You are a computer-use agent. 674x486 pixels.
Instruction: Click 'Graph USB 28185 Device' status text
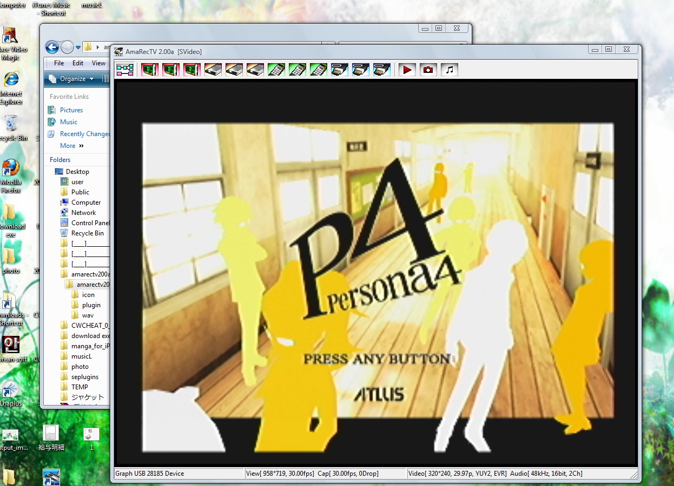[x=149, y=474]
